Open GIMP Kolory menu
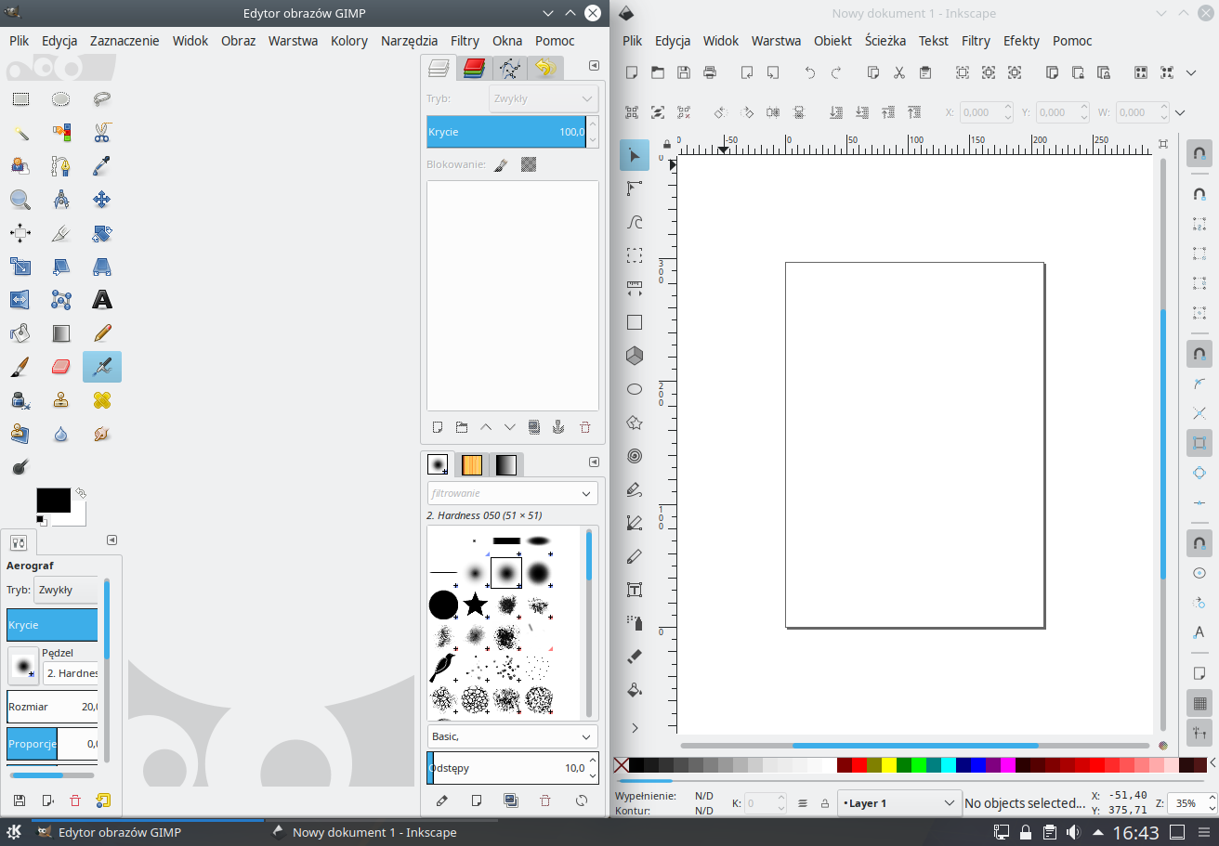The width and height of the screenshot is (1219, 846). pos(349,41)
